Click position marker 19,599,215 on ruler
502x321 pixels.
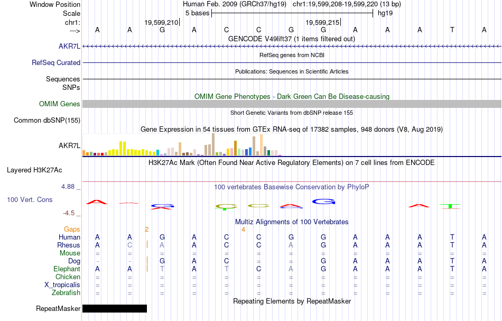click(323, 22)
